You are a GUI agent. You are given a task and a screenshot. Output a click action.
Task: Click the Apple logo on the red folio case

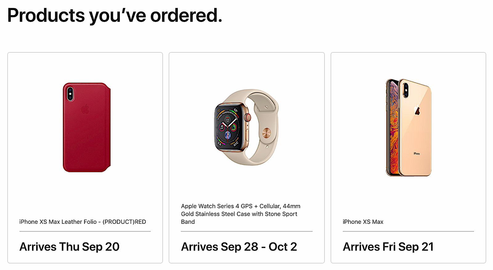(85, 109)
